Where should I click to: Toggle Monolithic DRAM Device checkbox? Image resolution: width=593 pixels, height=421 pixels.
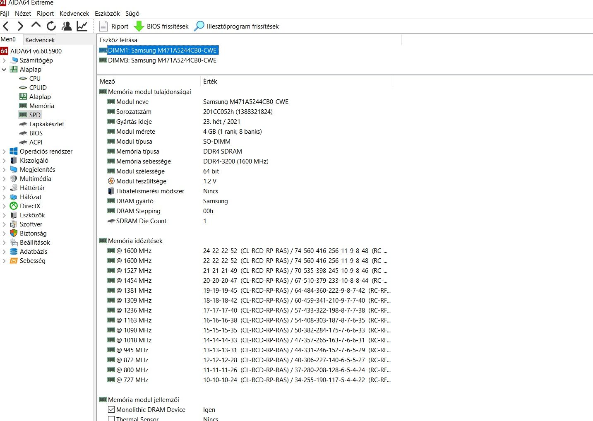tap(111, 409)
